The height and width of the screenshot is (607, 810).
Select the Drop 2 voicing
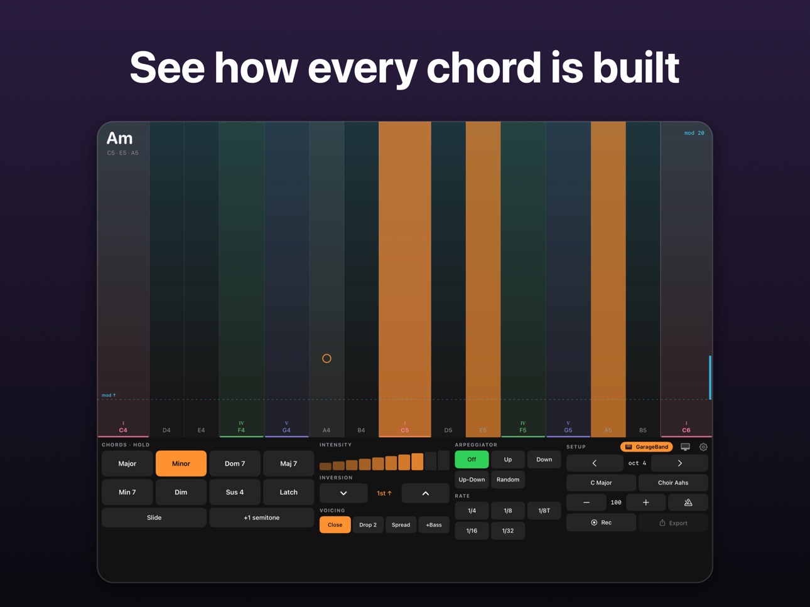(x=368, y=525)
